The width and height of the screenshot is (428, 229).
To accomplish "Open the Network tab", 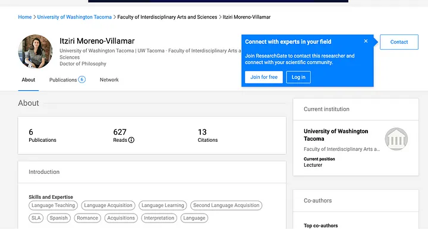I will 109,79.
